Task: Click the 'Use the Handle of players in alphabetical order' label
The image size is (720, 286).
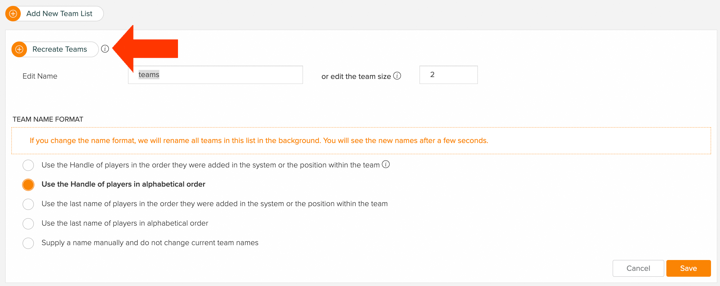Action: click(123, 184)
